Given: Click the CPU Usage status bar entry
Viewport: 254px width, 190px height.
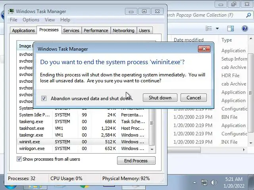Looking at the screenshot, I should [x=66, y=179].
